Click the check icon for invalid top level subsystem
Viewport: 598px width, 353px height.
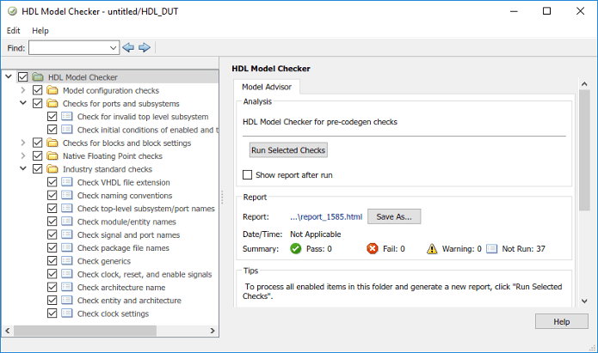(x=67, y=117)
